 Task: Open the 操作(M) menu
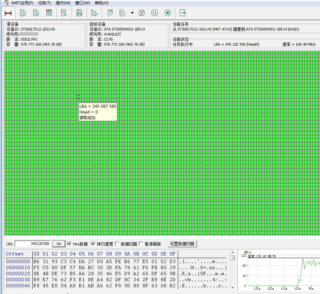coord(63,3)
